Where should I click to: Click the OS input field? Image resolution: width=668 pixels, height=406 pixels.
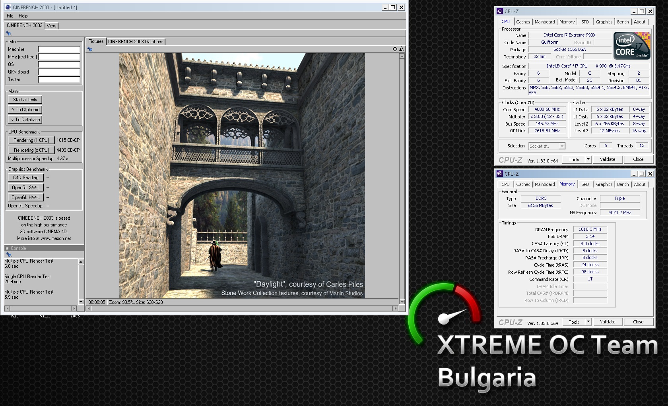(x=59, y=64)
